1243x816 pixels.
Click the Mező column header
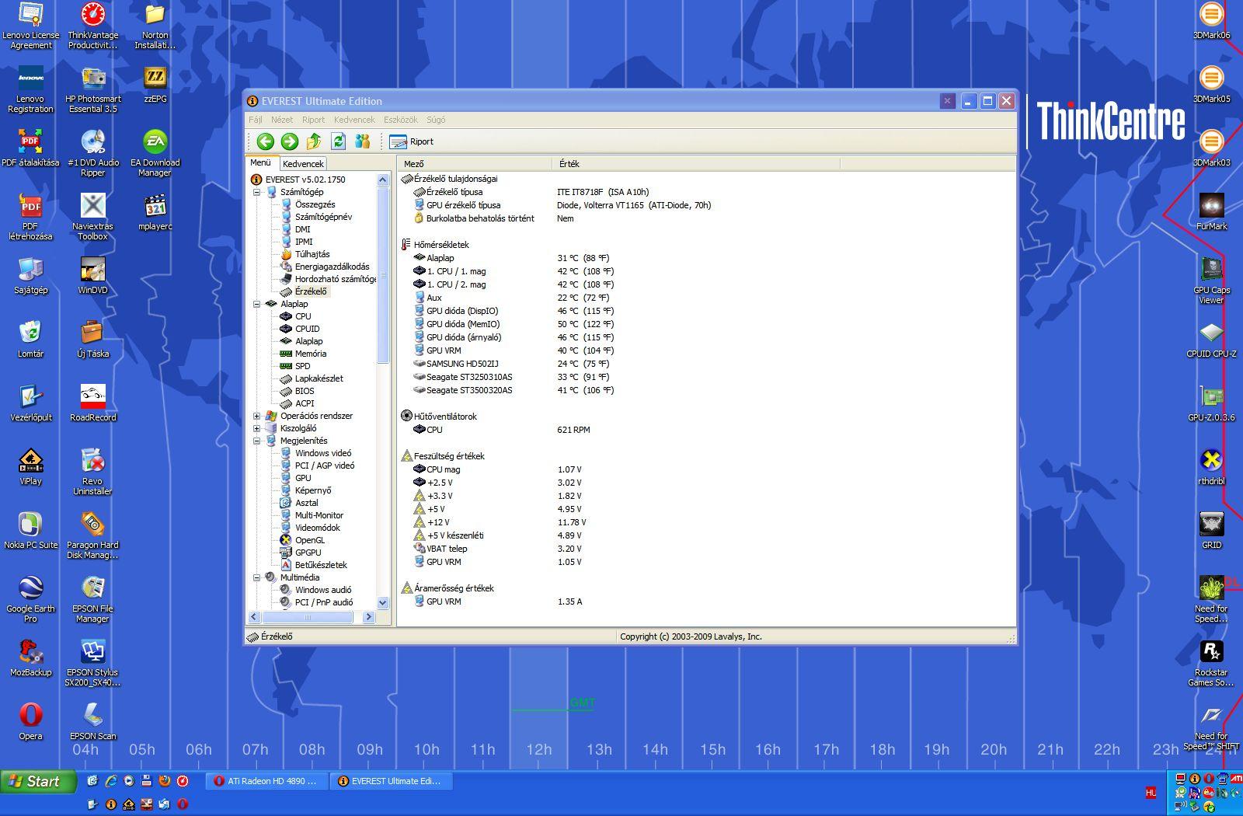[475, 164]
